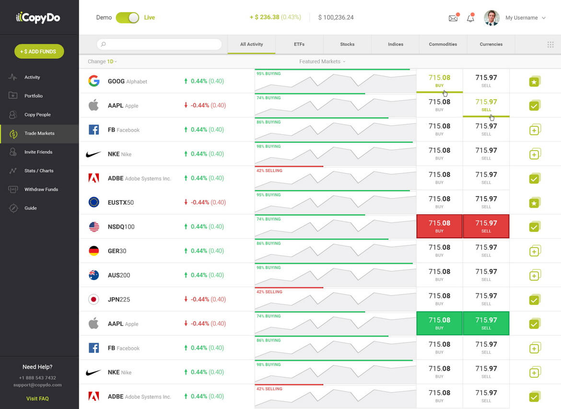Click the search magnifier icon
561x409 pixels.
click(x=104, y=44)
